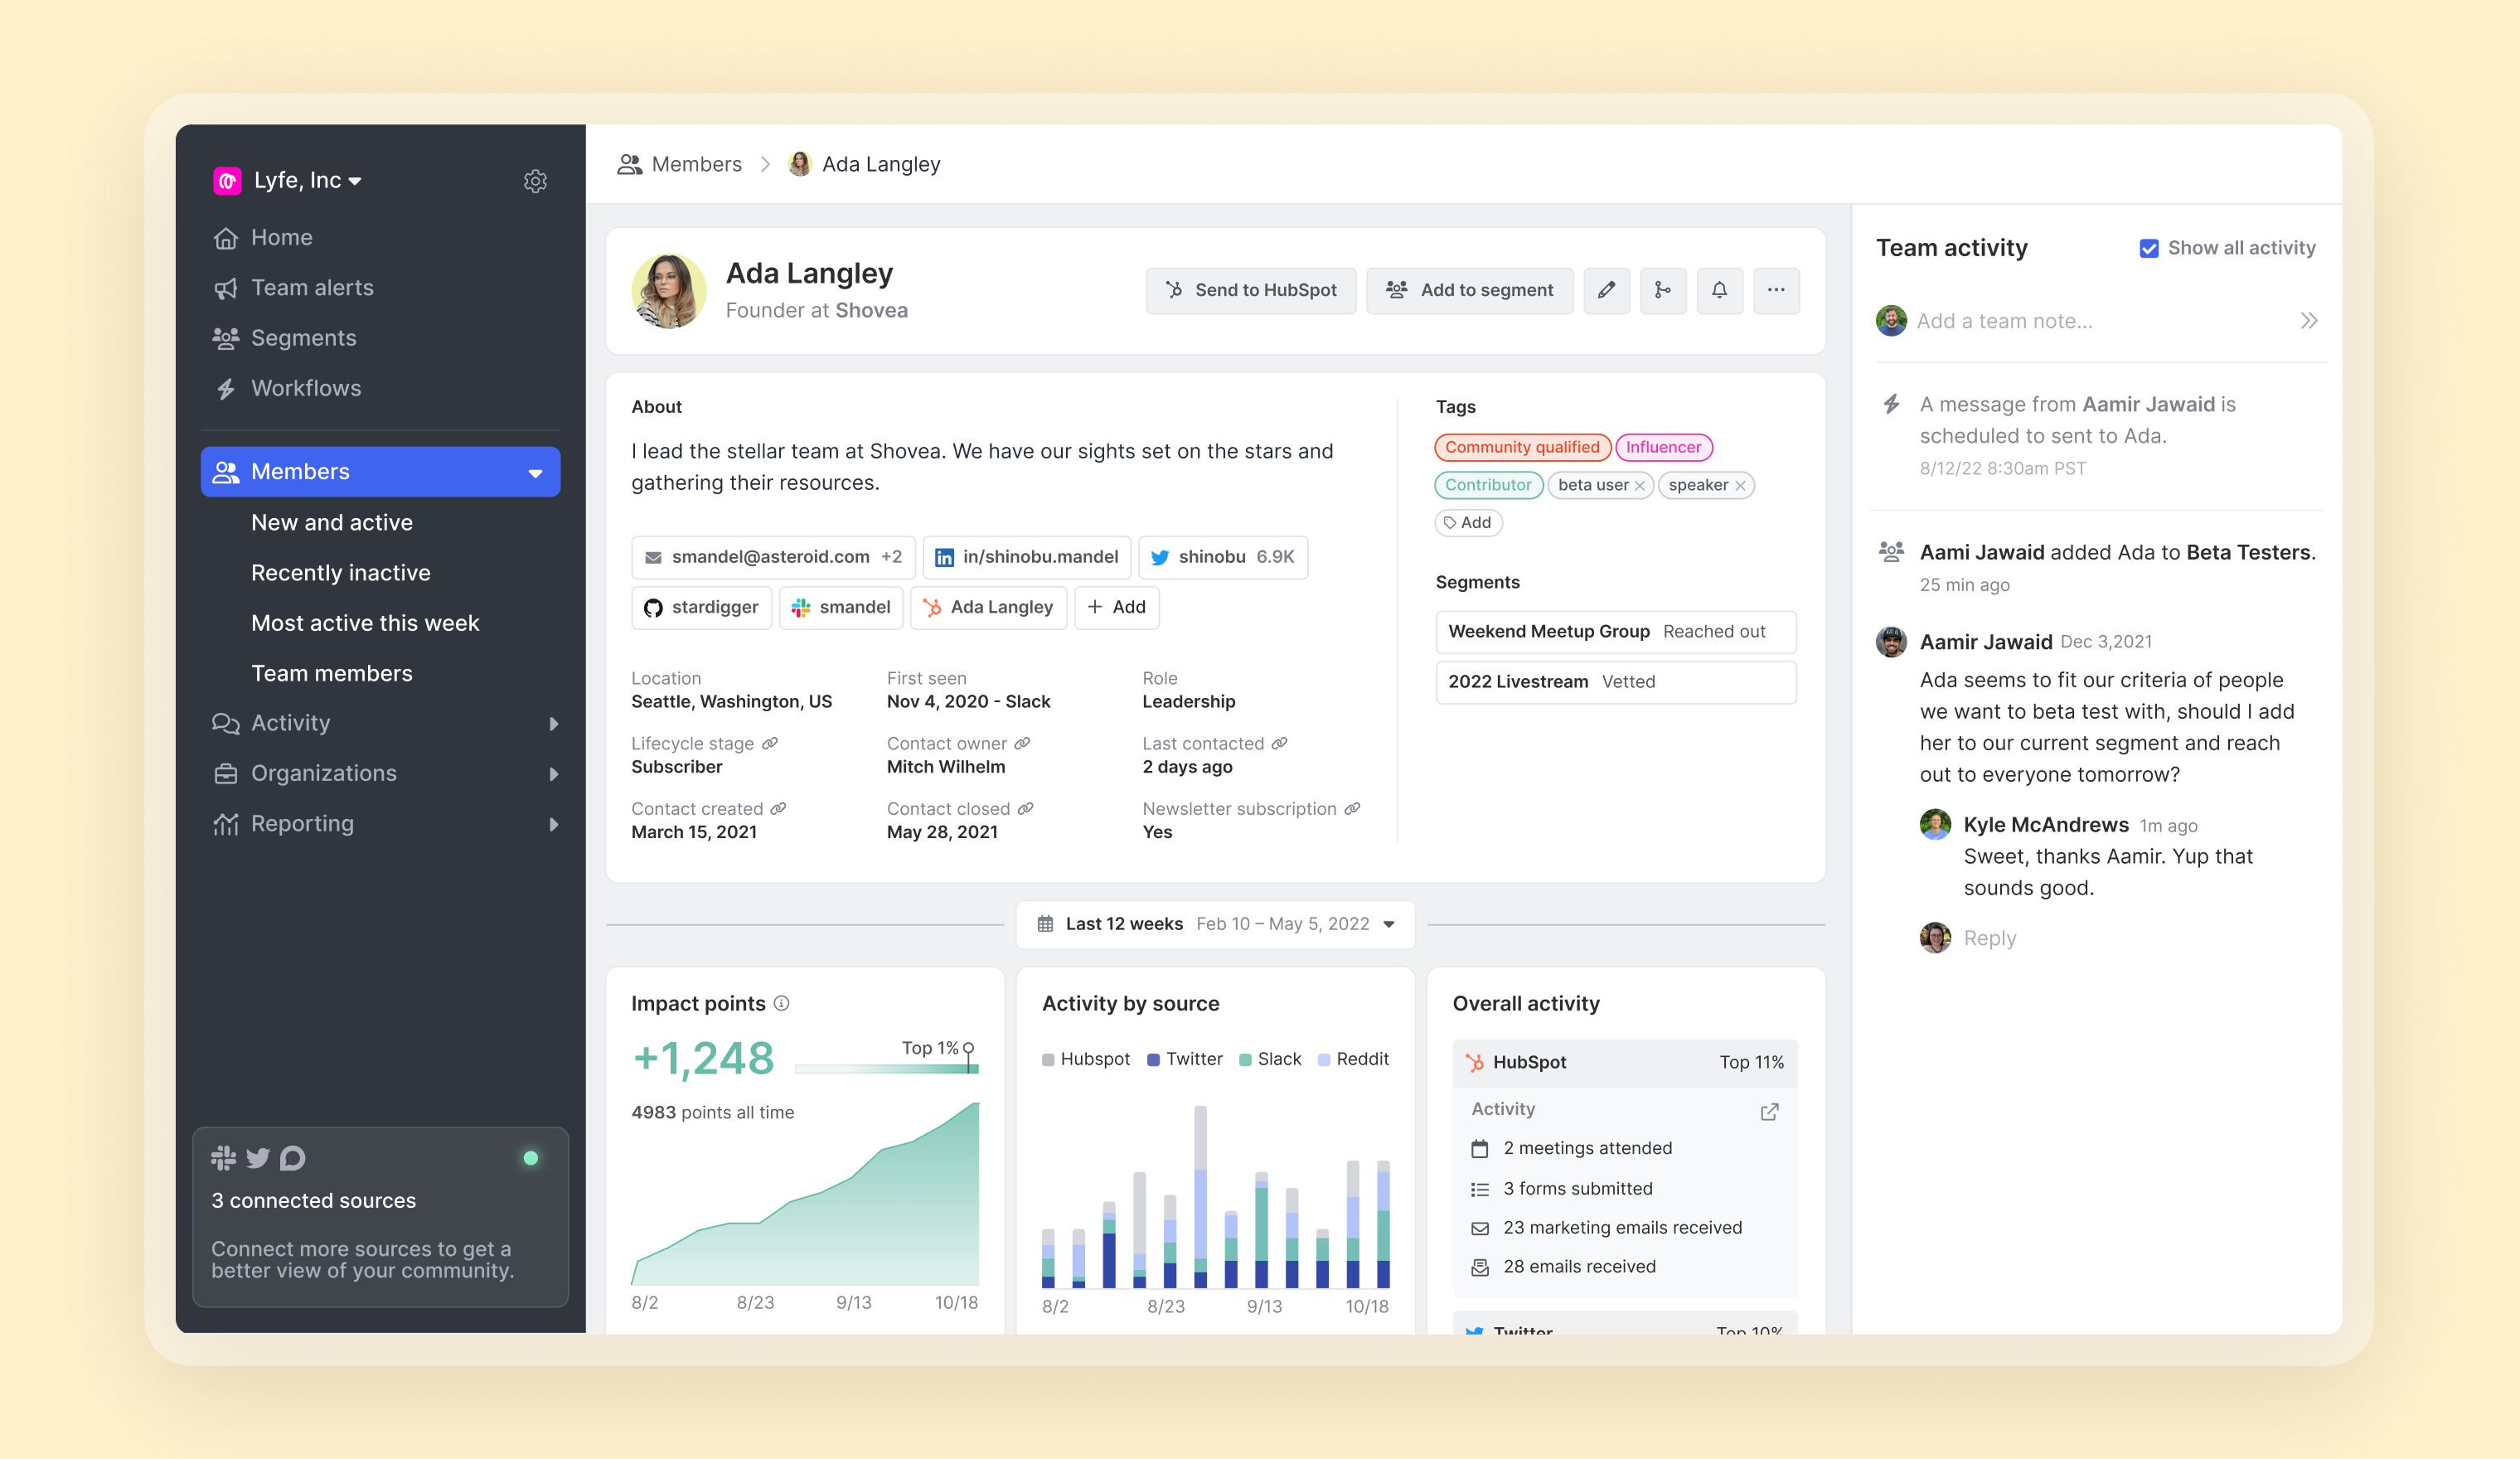
Task: Click the Add a team note field
Action: pos(2090,321)
